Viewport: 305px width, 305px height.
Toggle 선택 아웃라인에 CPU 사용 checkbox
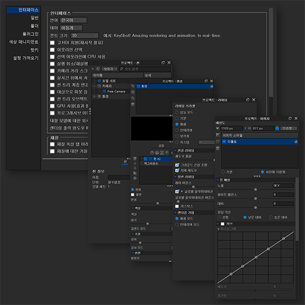point(52,57)
